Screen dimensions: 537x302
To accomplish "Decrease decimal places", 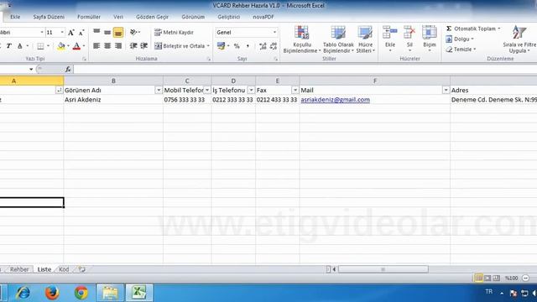I will 274,46.
